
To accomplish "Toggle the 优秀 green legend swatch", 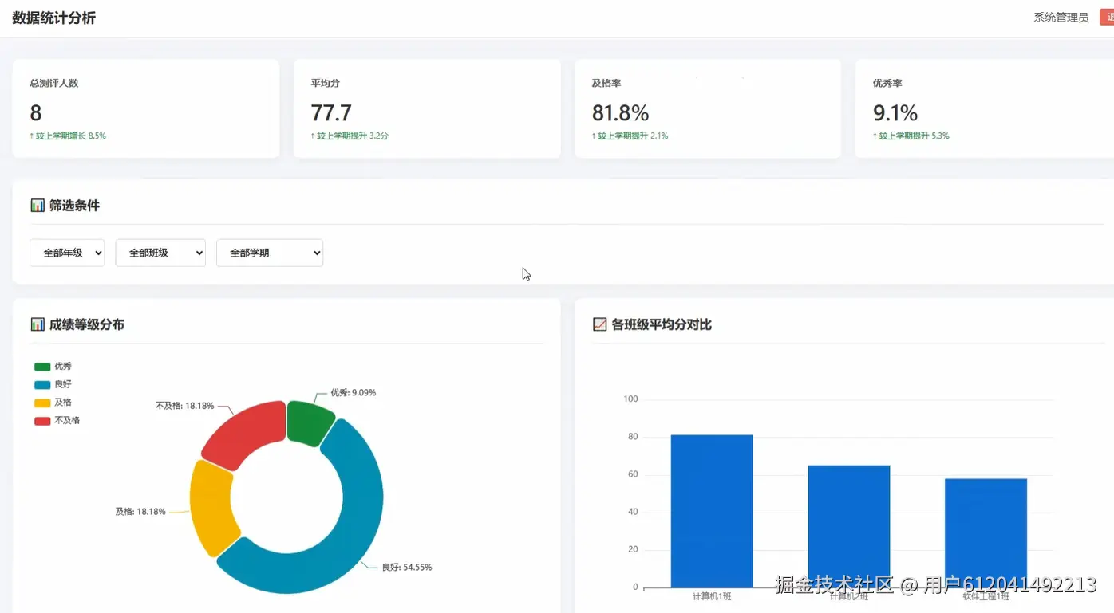I will 42,367.
